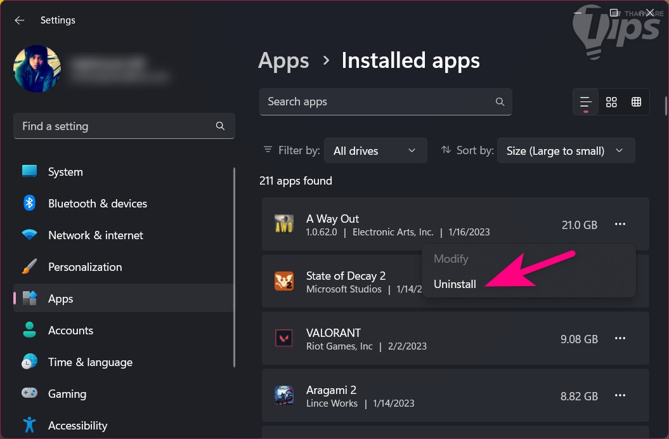Open more options for A Way Out
669x439 pixels.
coord(620,224)
